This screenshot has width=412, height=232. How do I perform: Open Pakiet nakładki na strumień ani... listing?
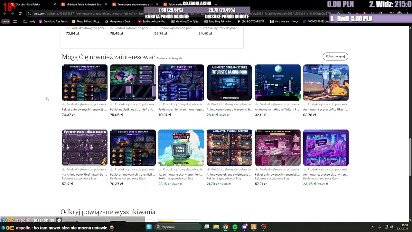[x=132, y=110]
